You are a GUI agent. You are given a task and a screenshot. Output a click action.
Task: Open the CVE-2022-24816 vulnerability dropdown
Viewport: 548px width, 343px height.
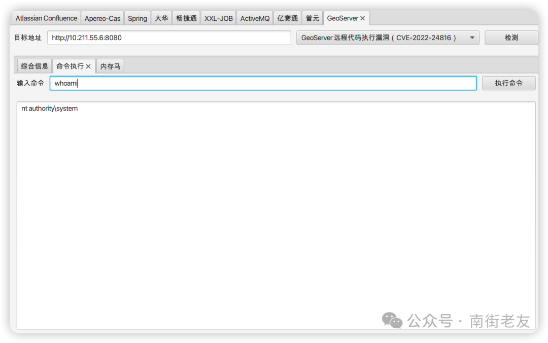388,38
